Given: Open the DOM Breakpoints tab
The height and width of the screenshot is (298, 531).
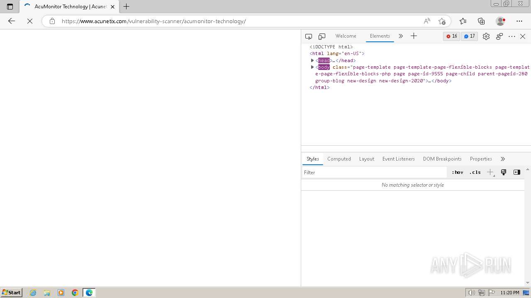Looking at the screenshot, I should [442, 159].
